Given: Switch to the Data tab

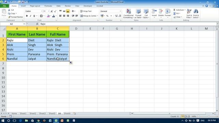Looking at the screenshot, I should [x=59, y=6].
